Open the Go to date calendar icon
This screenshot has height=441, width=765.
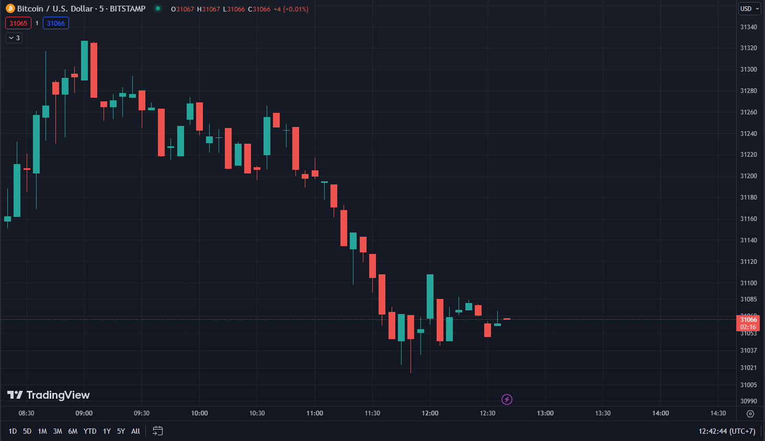[157, 431]
